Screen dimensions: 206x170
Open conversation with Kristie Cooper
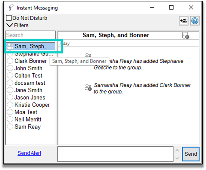[x=32, y=105]
